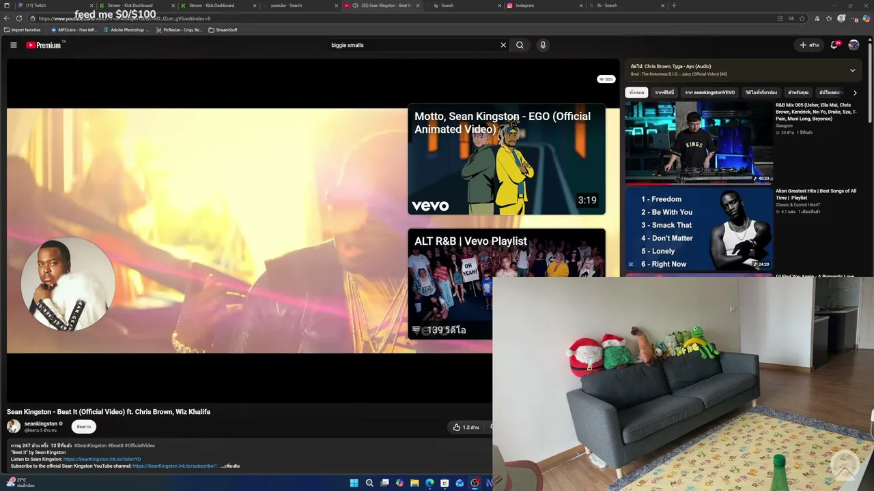Image resolution: width=874 pixels, height=491 pixels.
Task: Open the SeanKingston.lnk.to/listenYD link
Action: coord(102,459)
